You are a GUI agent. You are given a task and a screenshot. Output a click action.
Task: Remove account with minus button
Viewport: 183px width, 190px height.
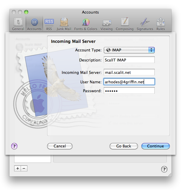24,168
